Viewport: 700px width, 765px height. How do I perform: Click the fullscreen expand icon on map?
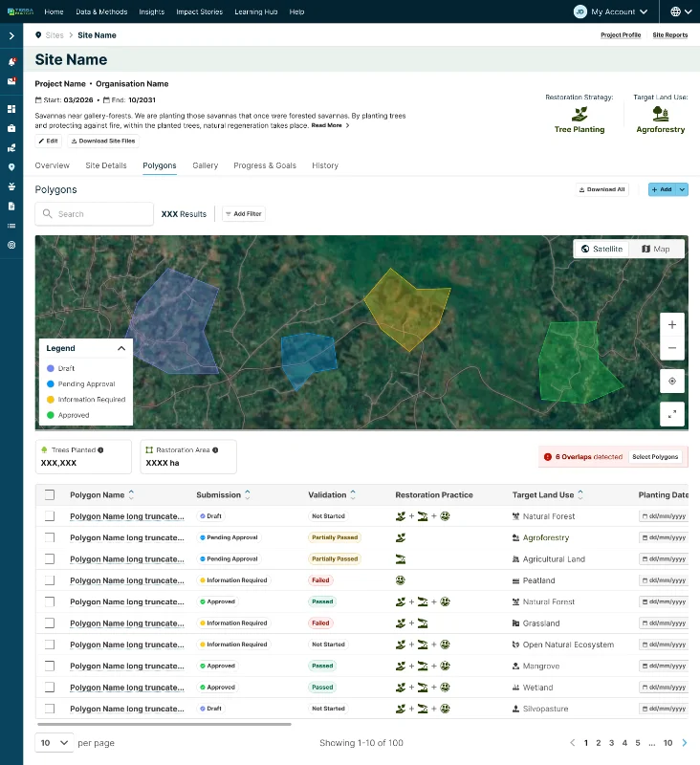pyautogui.click(x=671, y=414)
